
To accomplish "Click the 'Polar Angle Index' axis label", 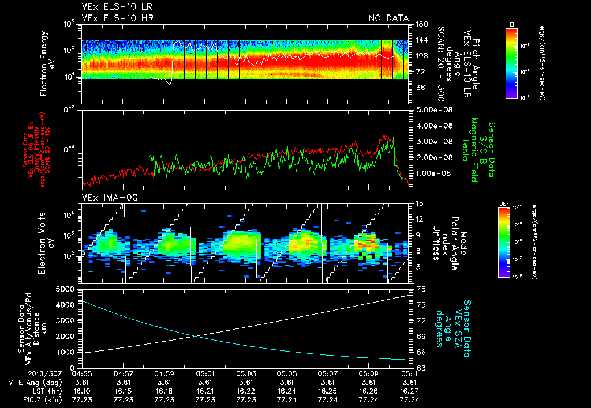I will [x=450, y=243].
